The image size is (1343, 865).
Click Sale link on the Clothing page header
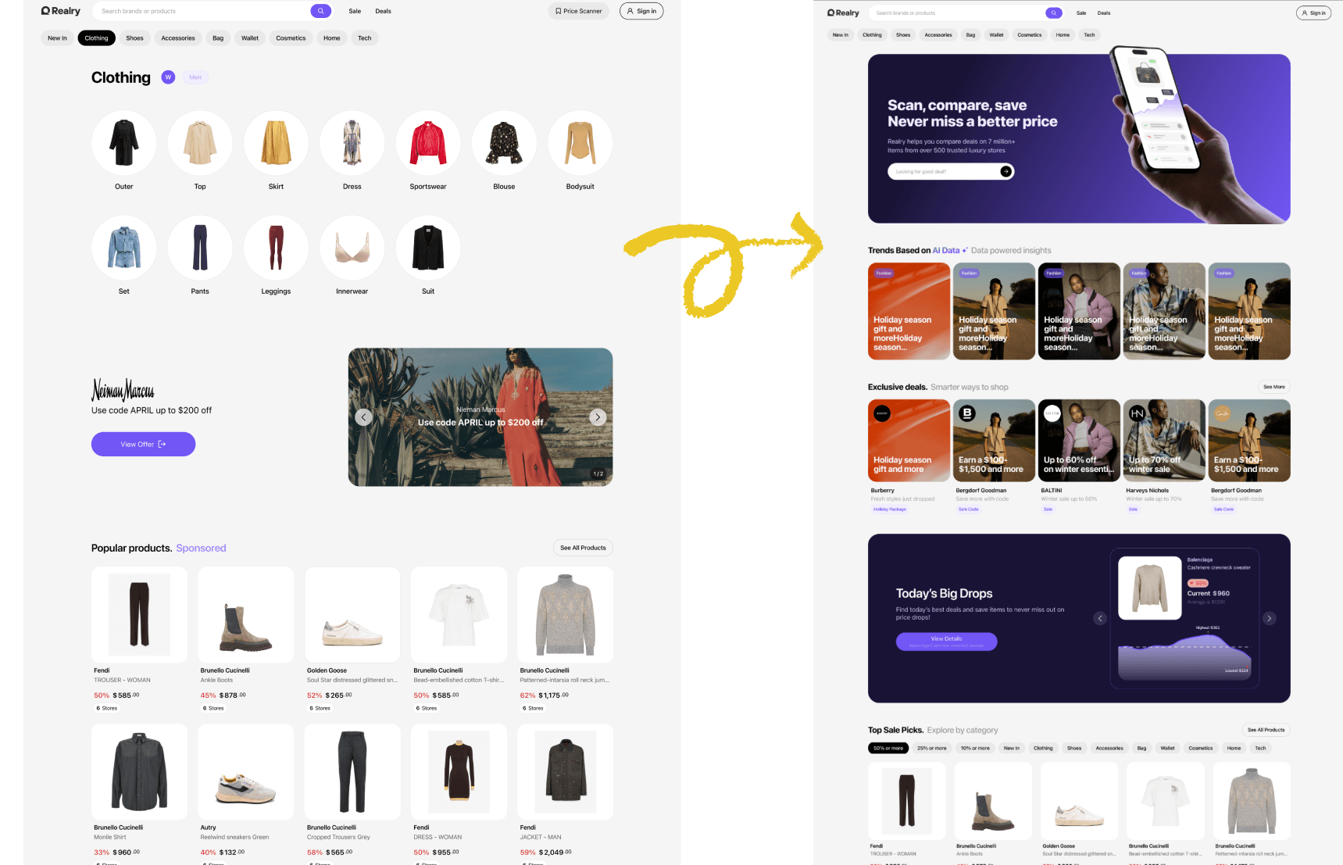[x=355, y=11]
